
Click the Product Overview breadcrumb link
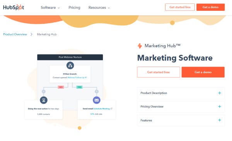pos(15,34)
